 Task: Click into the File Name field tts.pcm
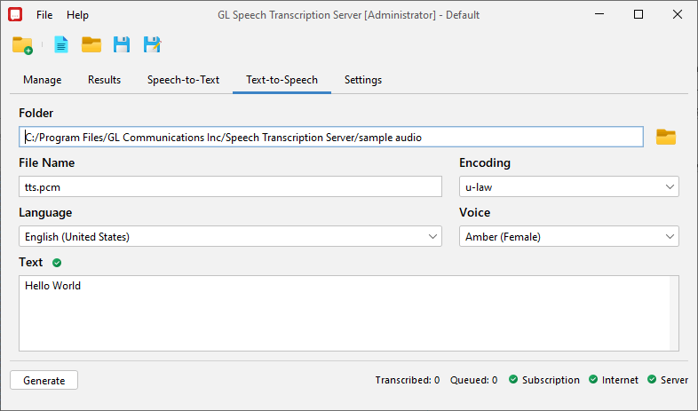pyautogui.click(x=230, y=186)
